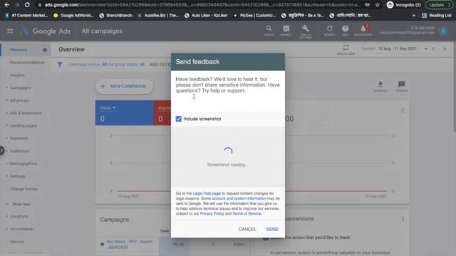
Task: Open the Reading List button
Action: coord(437,16)
